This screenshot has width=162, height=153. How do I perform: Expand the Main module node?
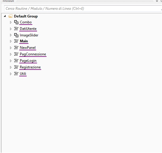11,41
